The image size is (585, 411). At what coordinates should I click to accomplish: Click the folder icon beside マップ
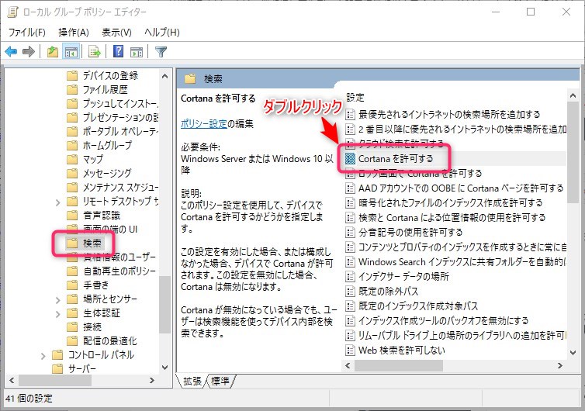click(72, 159)
